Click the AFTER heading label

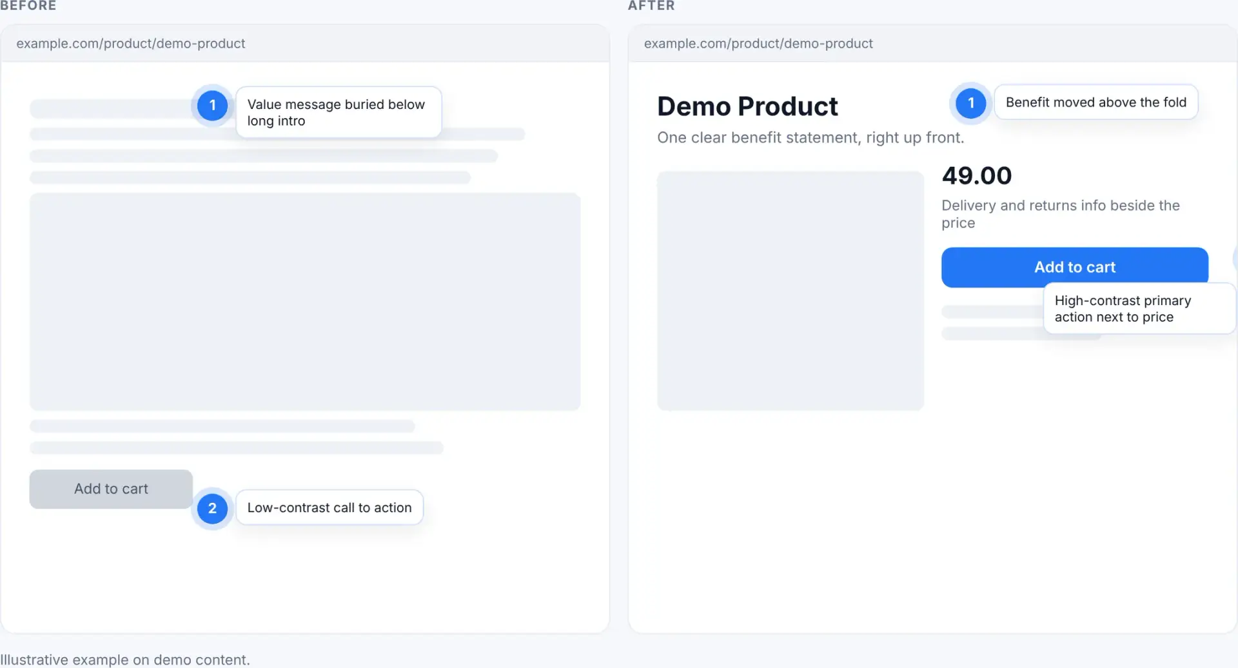click(x=651, y=6)
